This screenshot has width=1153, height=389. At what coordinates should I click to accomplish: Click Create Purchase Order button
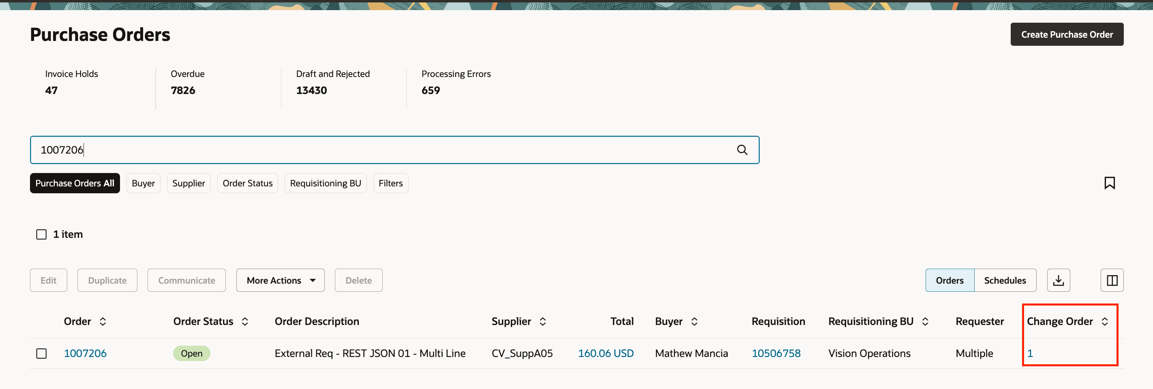point(1067,34)
